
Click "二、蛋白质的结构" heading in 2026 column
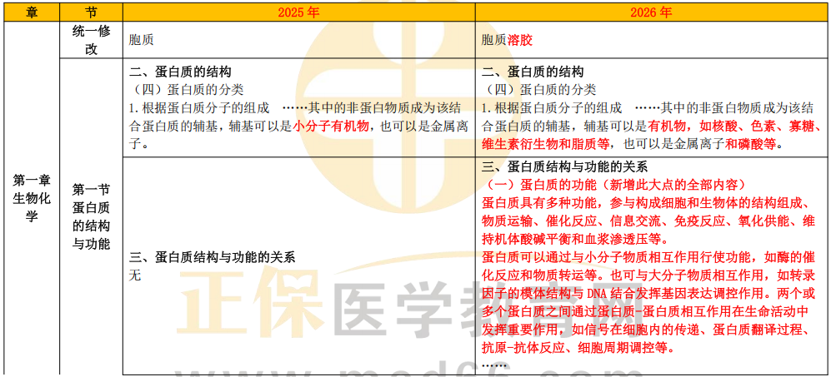point(533,72)
